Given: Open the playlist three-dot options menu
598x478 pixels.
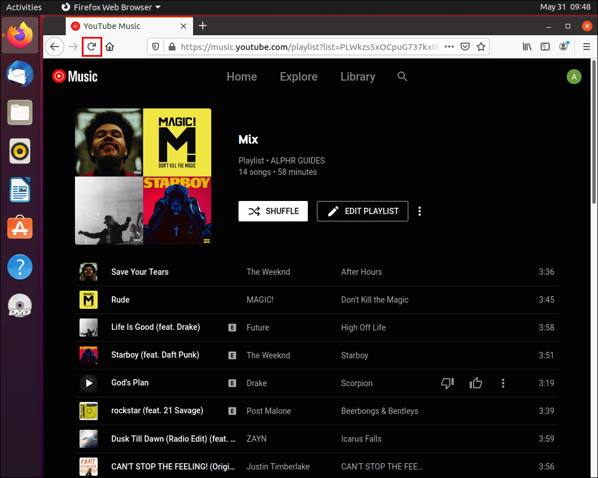Looking at the screenshot, I should (x=420, y=211).
